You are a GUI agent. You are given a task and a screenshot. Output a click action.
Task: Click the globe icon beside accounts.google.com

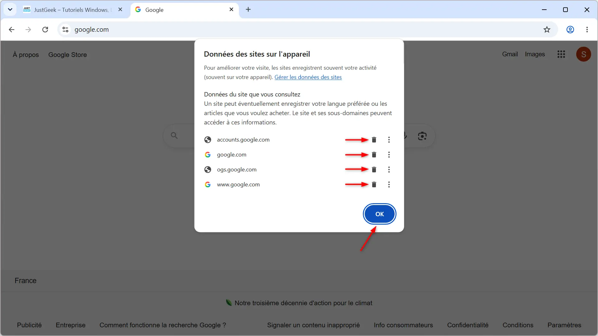click(x=208, y=140)
